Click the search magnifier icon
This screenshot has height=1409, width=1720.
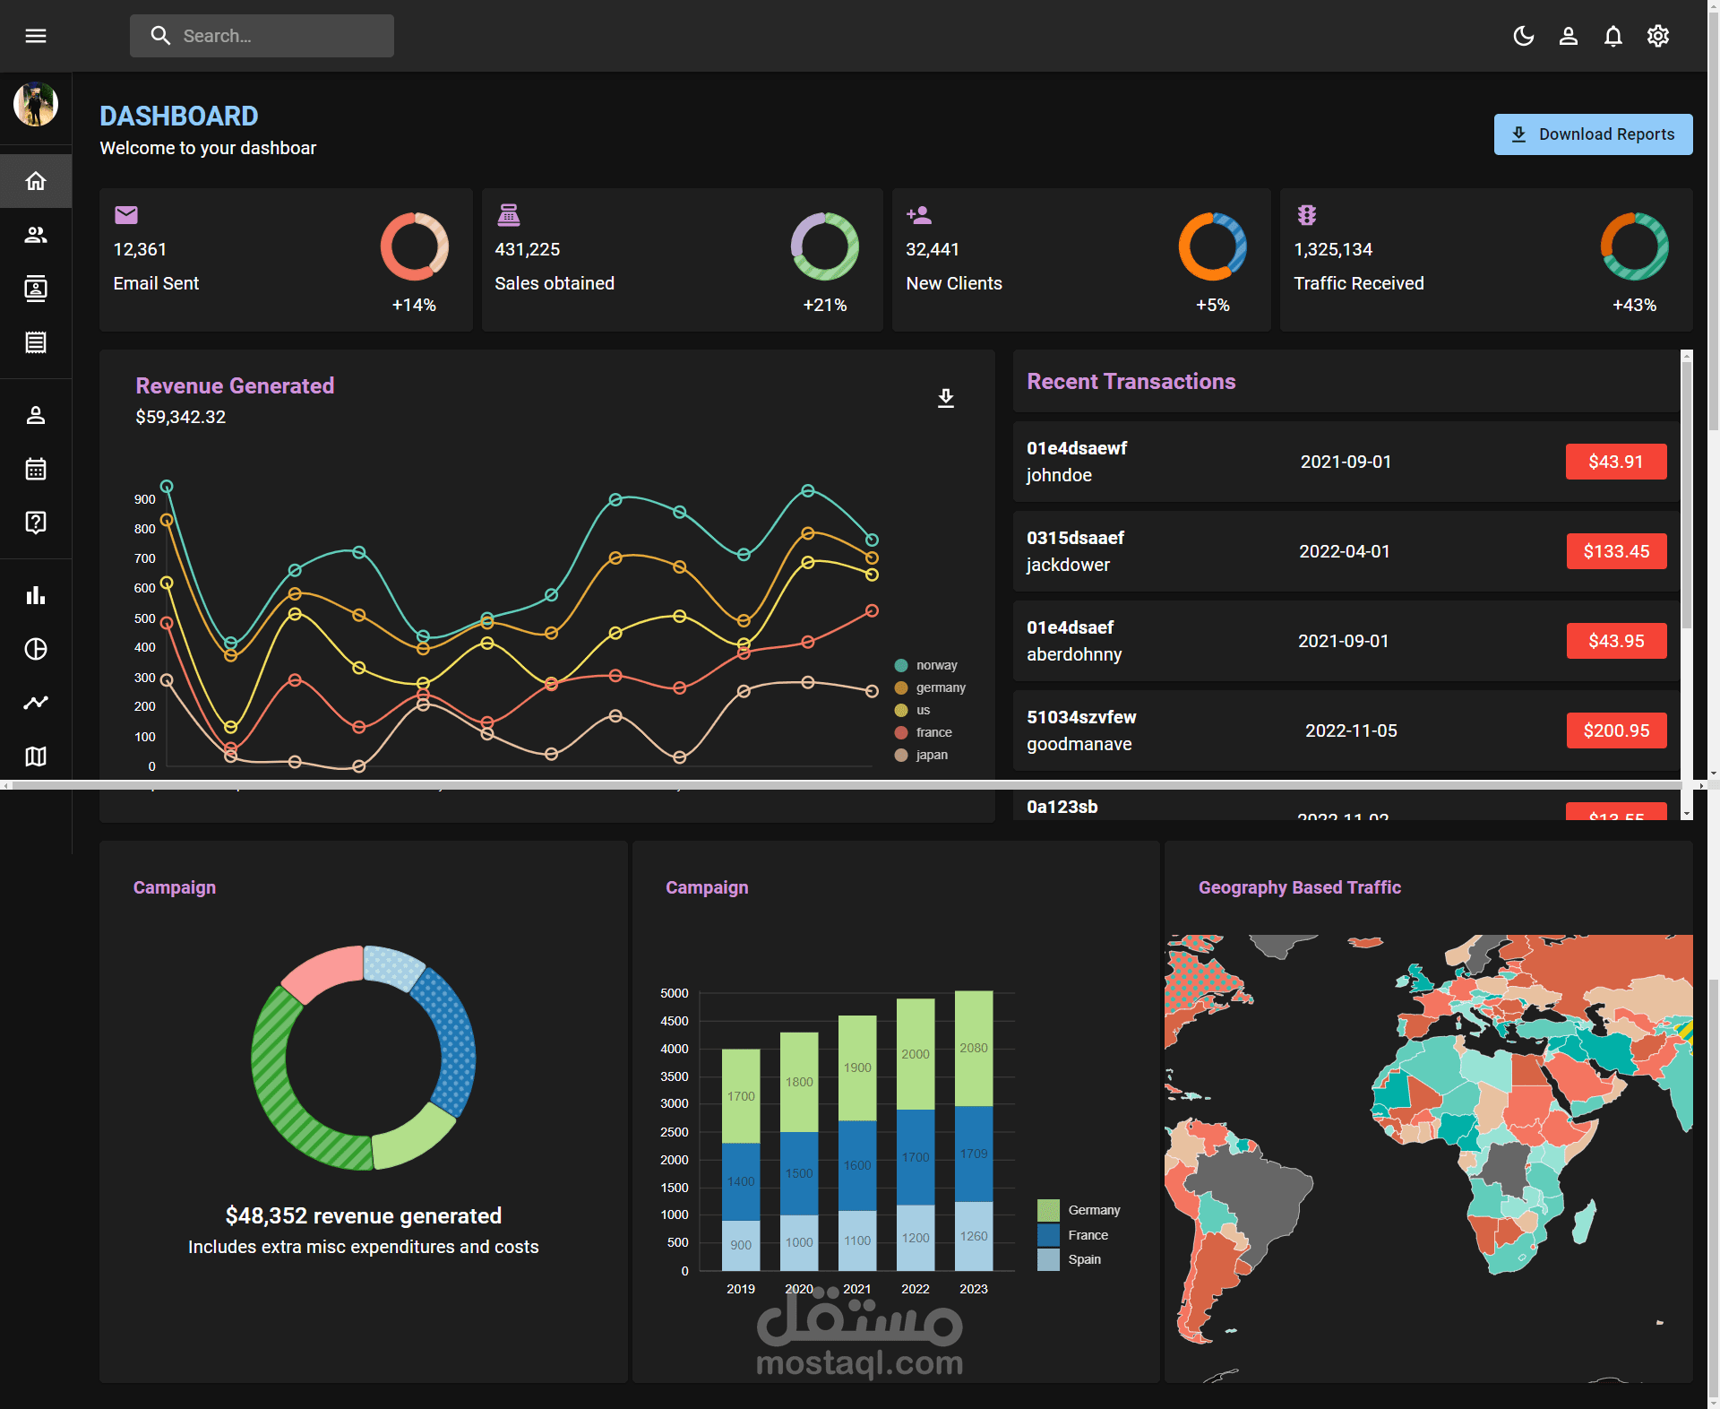[x=160, y=36]
